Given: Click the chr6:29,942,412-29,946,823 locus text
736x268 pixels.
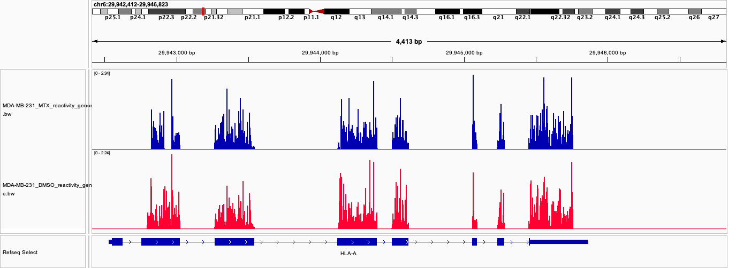Looking at the screenshot, I should [x=131, y=4].
